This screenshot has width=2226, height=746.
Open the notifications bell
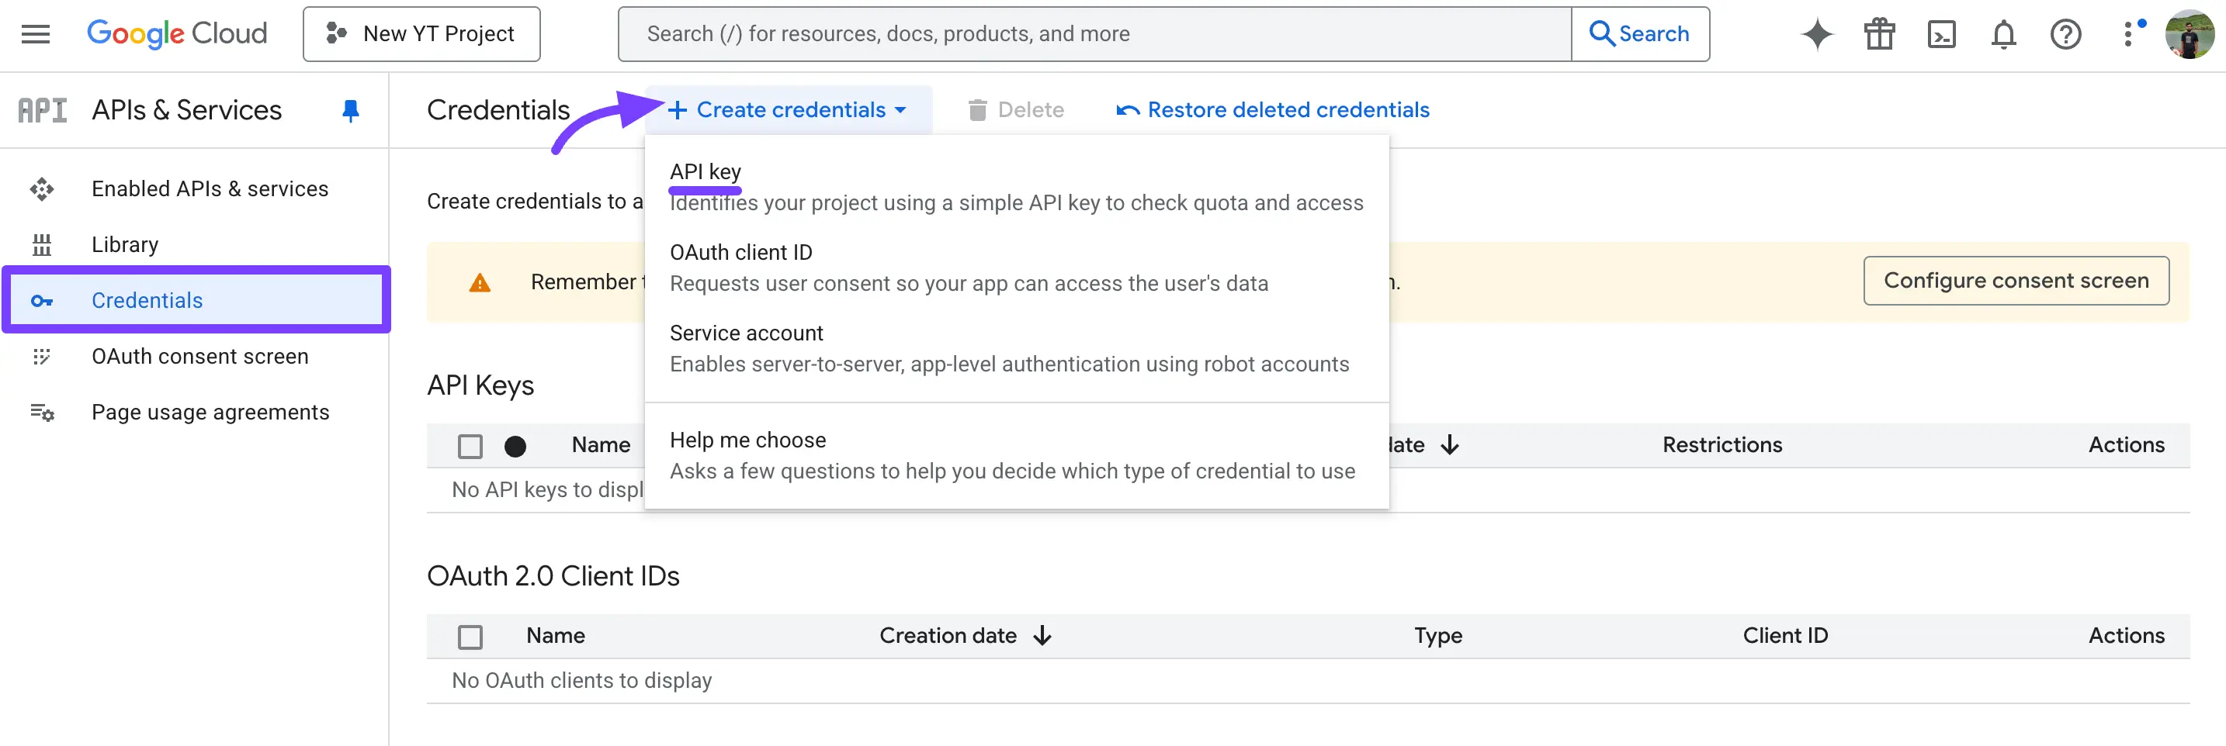click(2003, 33)
